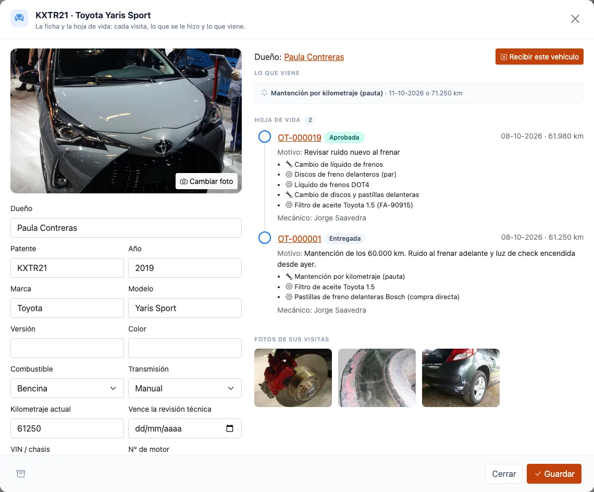This screenshot has height=492, width=594.
Task: Open the worn brake disc close-up photo
Action: 377,378
